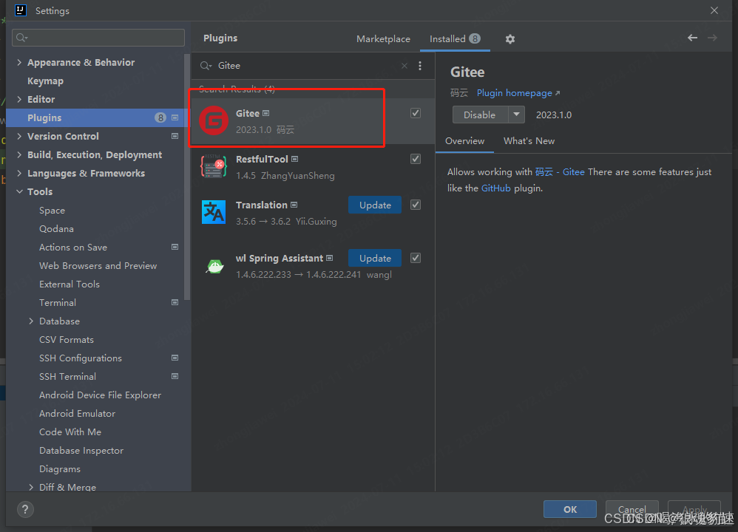Open the plugin settings gear menu
The width and height of the screenshot is (738, 532).
coord(510,39)
